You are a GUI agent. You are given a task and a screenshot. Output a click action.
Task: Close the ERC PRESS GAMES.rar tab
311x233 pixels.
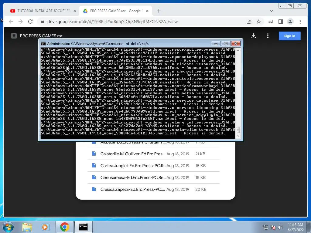[x=147, y=11]
